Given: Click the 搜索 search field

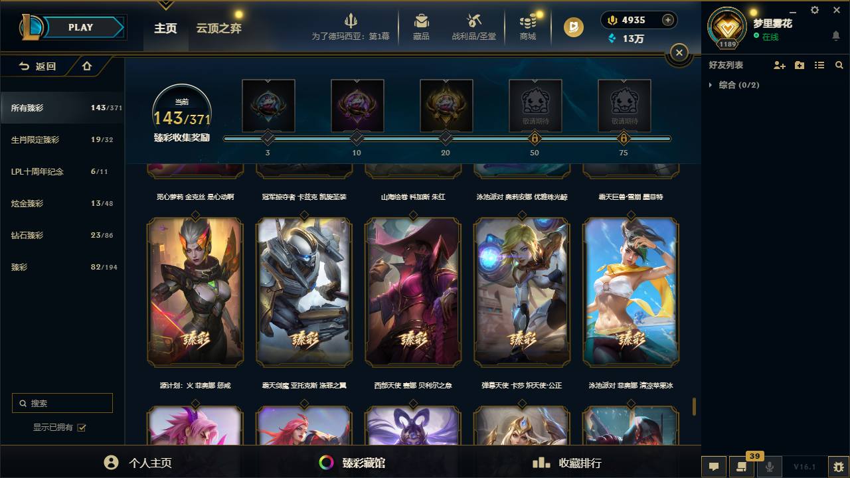Looking at the screenshot, I should point(62,403).
